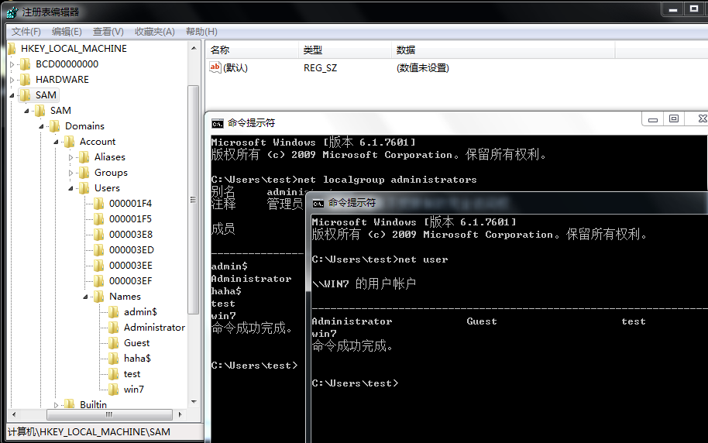Click the Users folder icon
The height and width of the screenshot is (443, 708).
click(x=84, y=188)
